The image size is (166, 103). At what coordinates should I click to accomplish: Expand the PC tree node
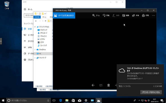35,54
